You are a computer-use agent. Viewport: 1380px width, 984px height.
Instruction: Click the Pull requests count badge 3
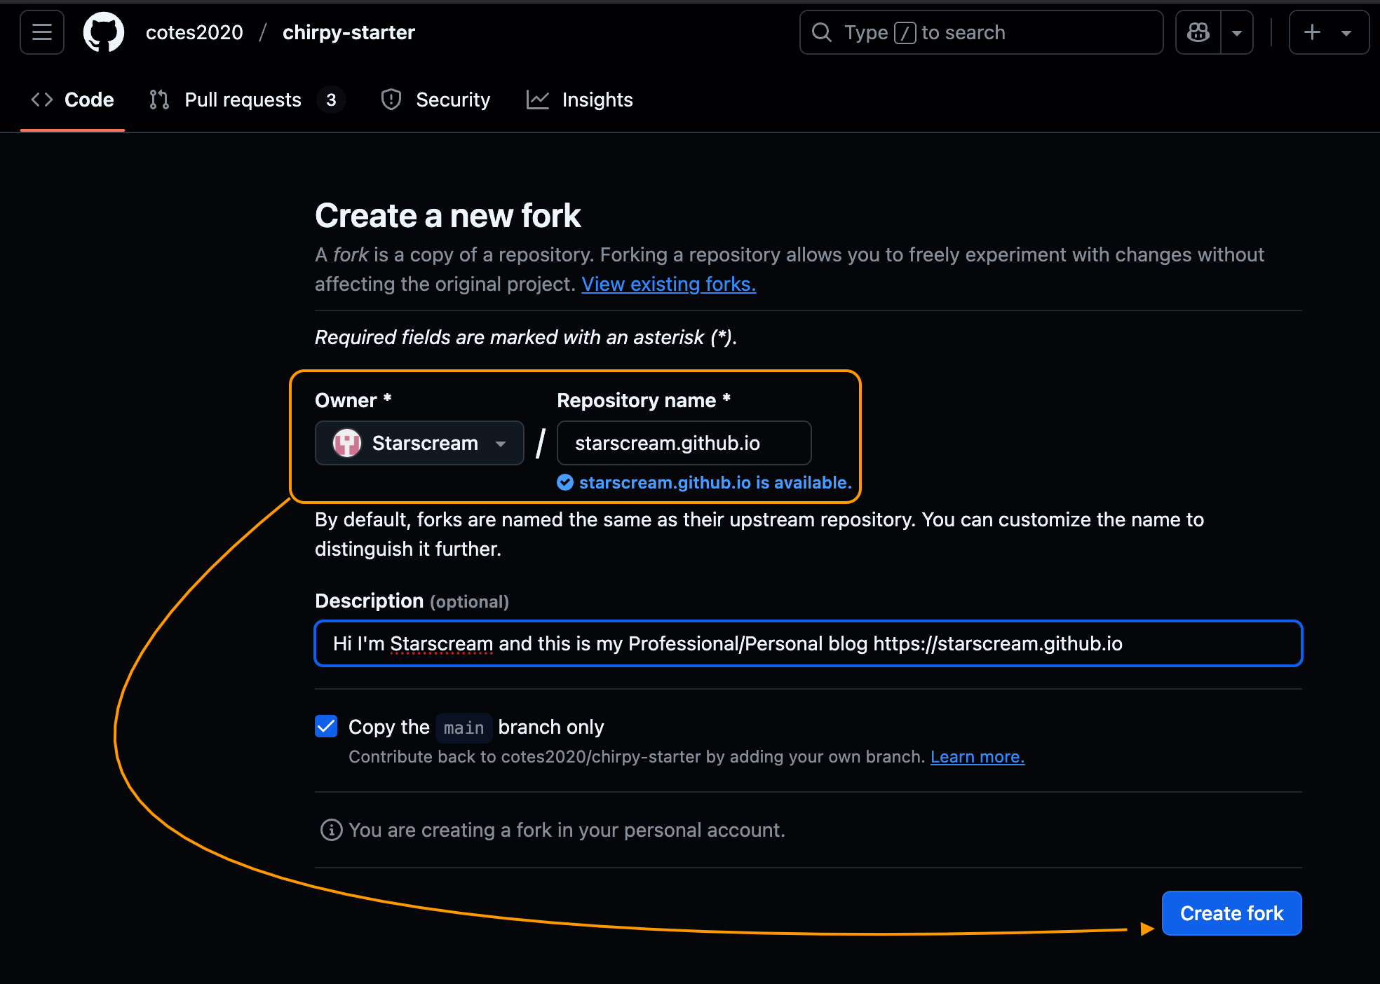pos(331,100)
